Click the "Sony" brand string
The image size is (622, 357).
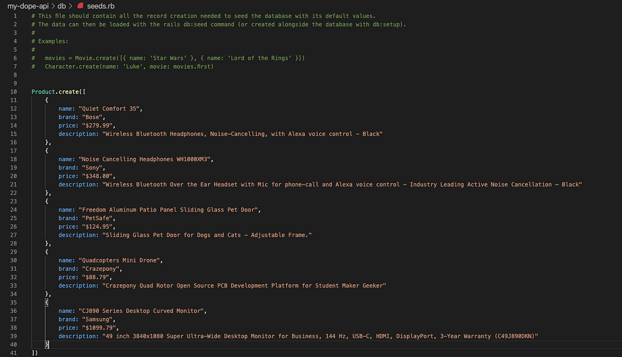[x=92, y=168]
